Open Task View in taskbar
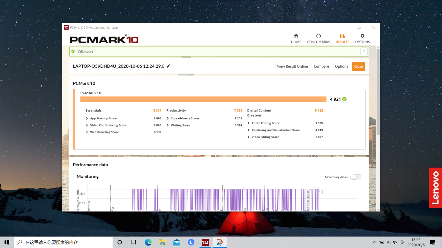This screenshot has width=442, height=248. pos(133,242)
